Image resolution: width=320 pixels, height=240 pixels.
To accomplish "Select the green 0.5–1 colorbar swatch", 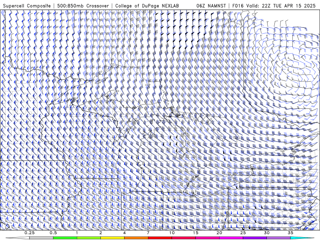I will (65, 238).
